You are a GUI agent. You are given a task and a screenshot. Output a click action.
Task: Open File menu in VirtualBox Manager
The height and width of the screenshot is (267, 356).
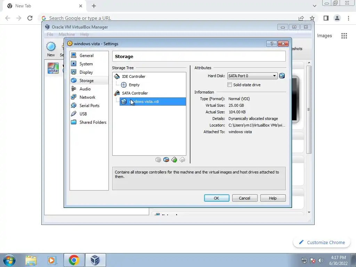[x=50, y=34]
